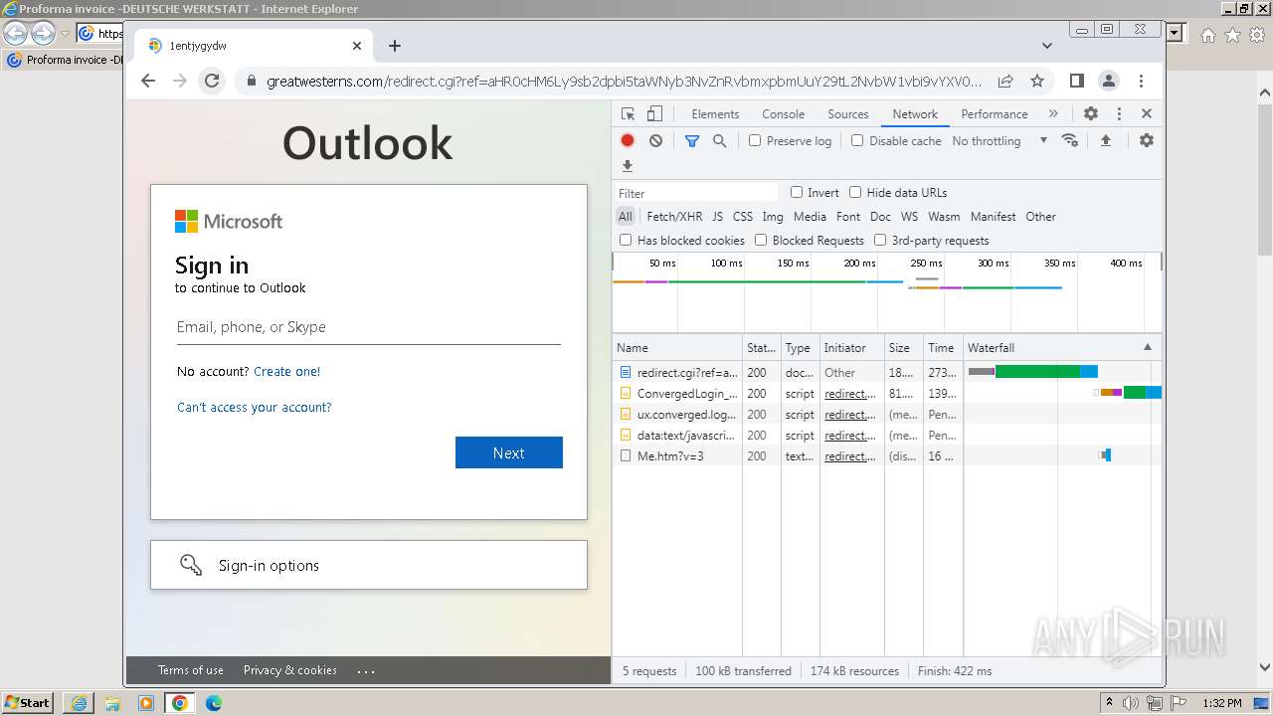Toggle the device toolbar icon
The height and width of the screenshot is (716, 1273).
tap(654, 113)
